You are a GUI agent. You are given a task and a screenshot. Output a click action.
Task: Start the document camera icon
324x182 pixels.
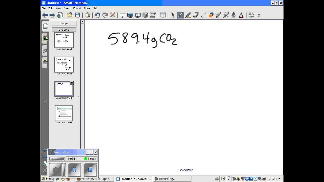pos(153,15)
